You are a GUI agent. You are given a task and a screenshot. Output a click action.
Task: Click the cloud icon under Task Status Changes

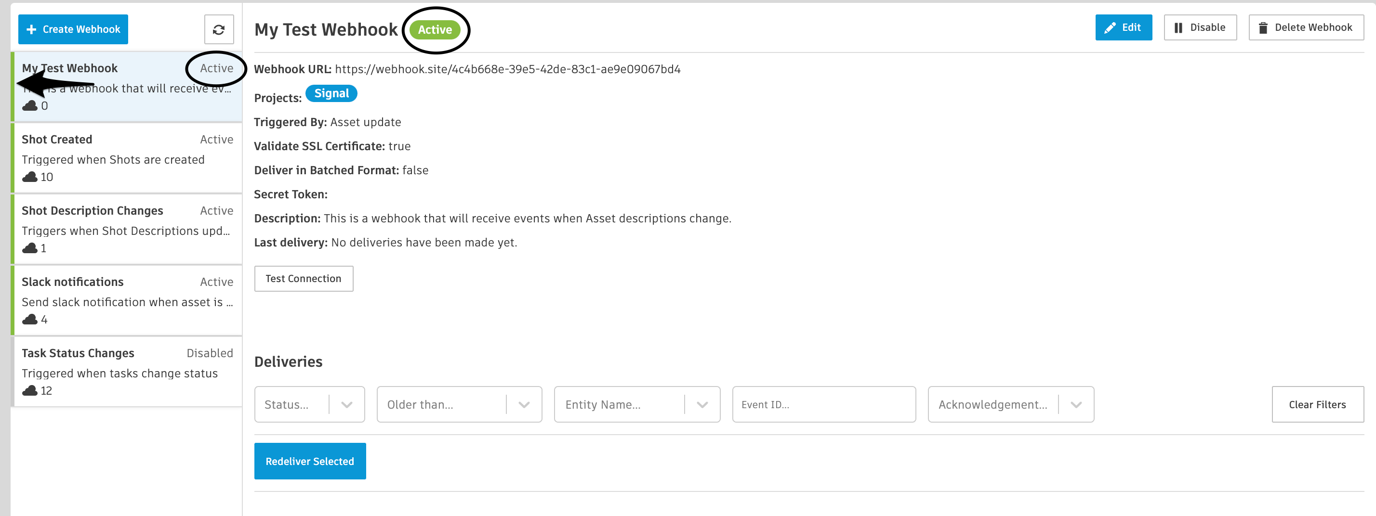[x=30, y=390]
